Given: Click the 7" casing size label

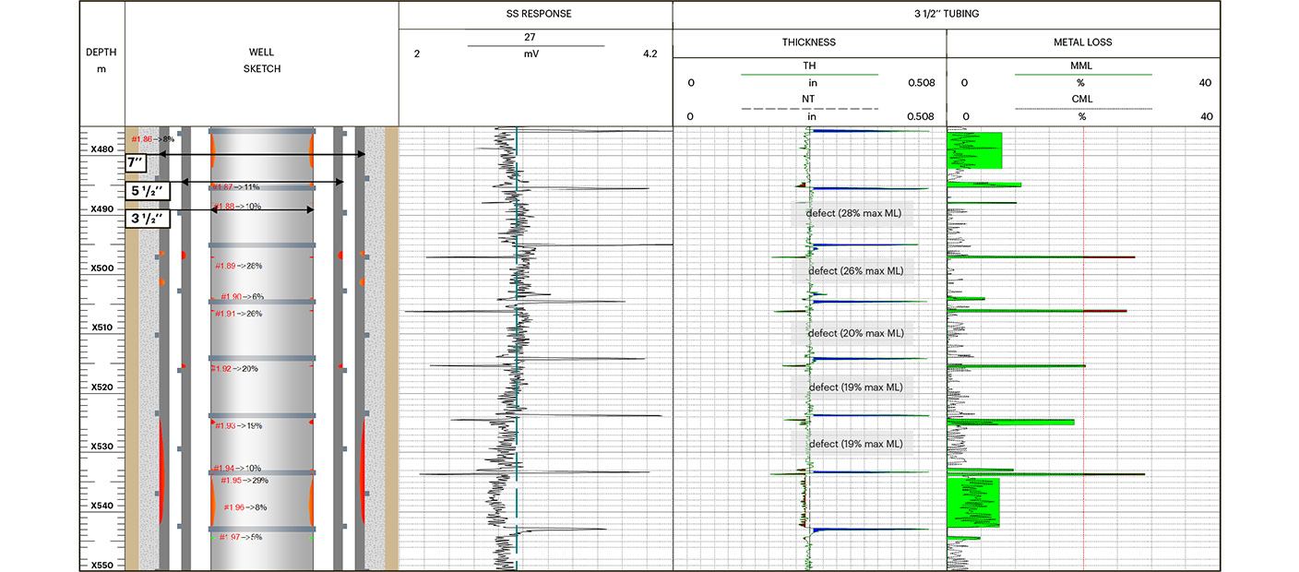Looking at the screenshot, I should click(137, 163).
